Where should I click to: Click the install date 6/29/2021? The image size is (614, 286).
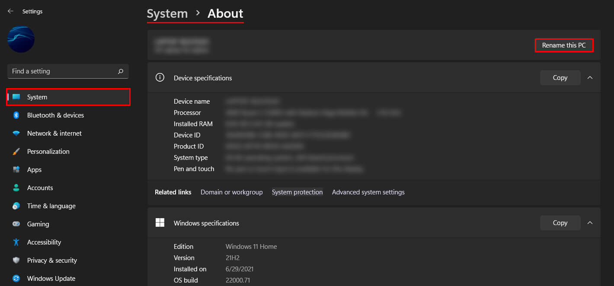point(240,269)
